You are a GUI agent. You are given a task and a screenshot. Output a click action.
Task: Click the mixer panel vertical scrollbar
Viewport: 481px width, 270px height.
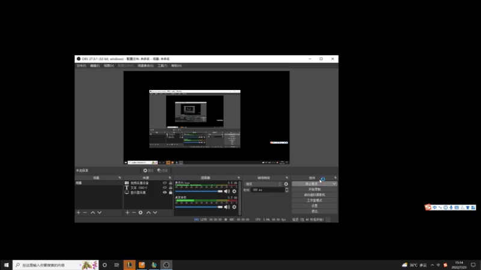239,198
